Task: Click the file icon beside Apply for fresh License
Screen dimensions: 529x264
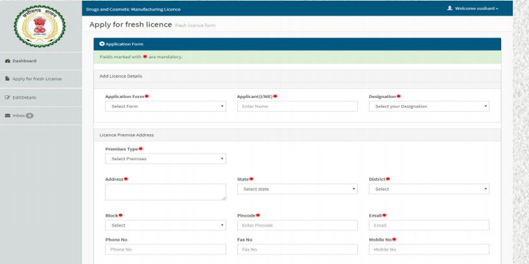Action: (x=6, y=79)
